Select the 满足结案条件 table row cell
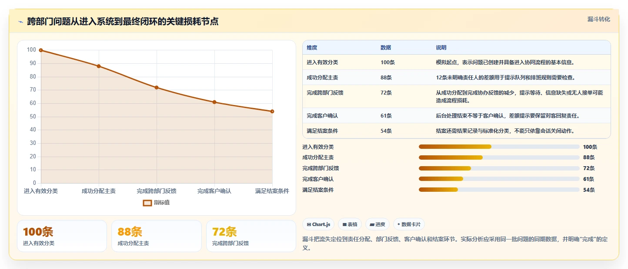 click(322, 131)
